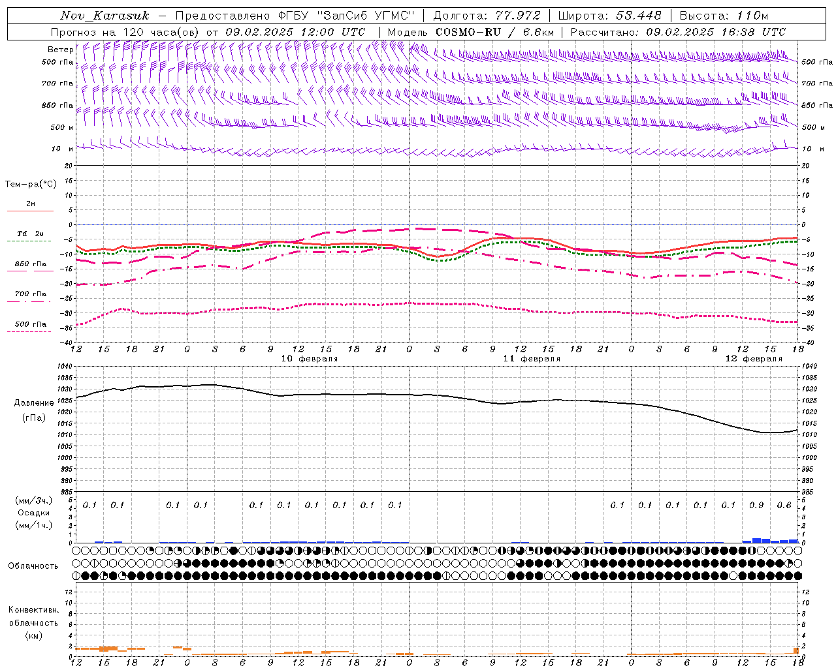This screenshot has height=668, width=836.
Task: Select the 0.6 precipitation value
Action: (784, 505)
